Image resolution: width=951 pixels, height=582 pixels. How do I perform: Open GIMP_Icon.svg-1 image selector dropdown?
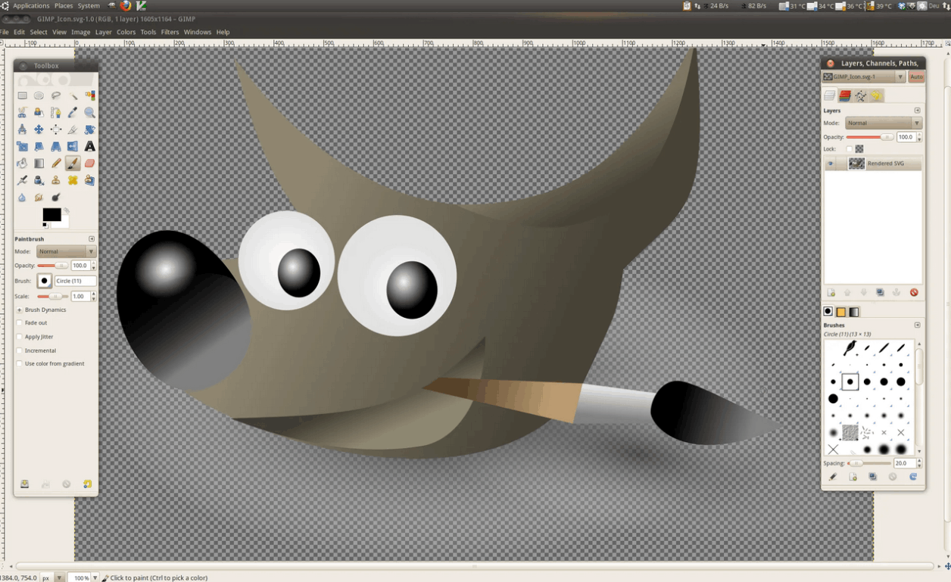(x=864, y=76)
